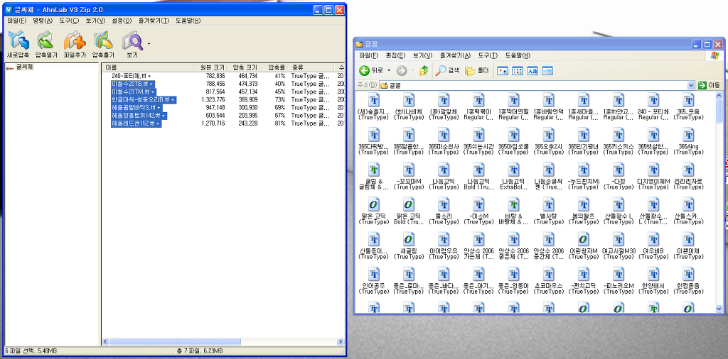
Task: Click the 압축열기 (open archive) toolbar icon
Action: (x=45, y=40)
